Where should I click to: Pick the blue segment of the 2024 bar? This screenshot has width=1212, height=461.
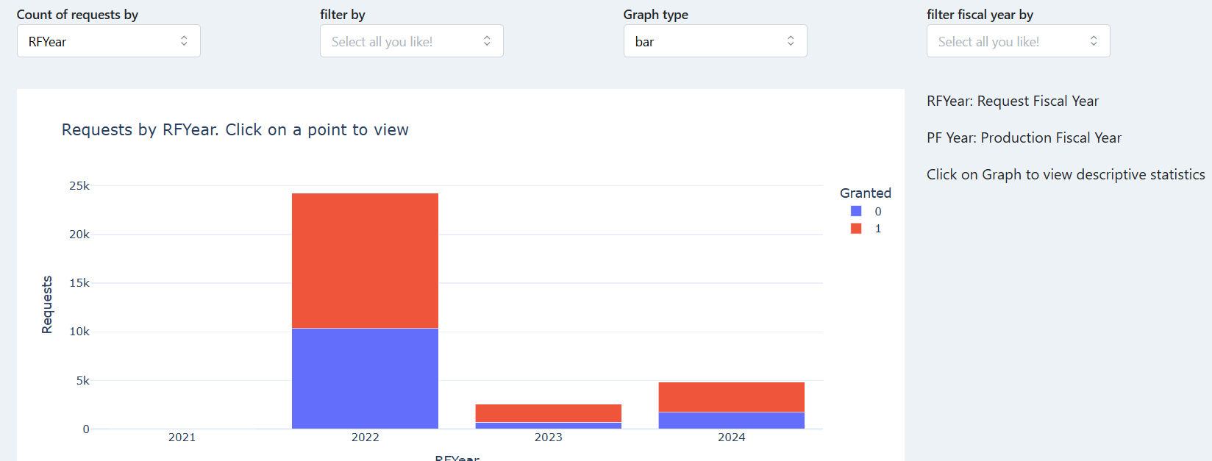pos(731,421)
